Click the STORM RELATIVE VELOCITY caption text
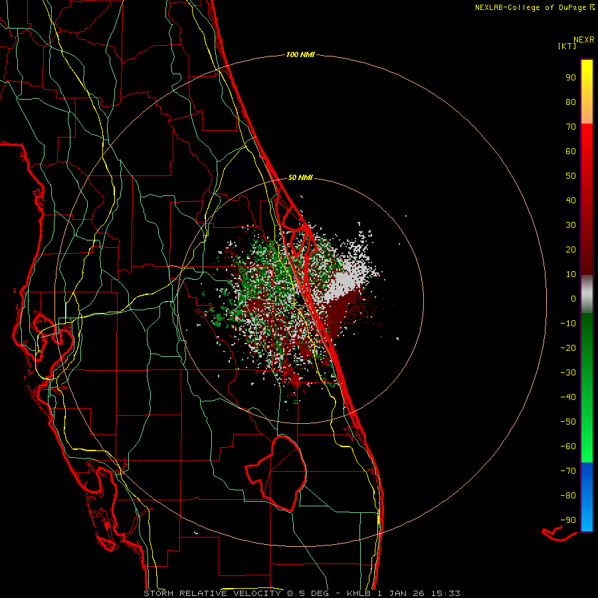The width and height of the screenshot is (598, 598). point(213,593)
